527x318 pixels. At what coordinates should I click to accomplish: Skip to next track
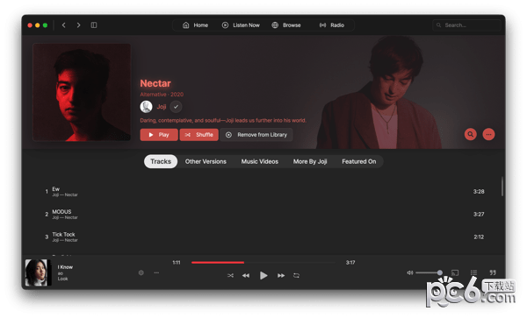pos(281,275)
